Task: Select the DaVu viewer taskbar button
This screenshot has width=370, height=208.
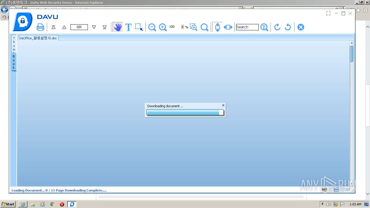Action: click(72, 204)
